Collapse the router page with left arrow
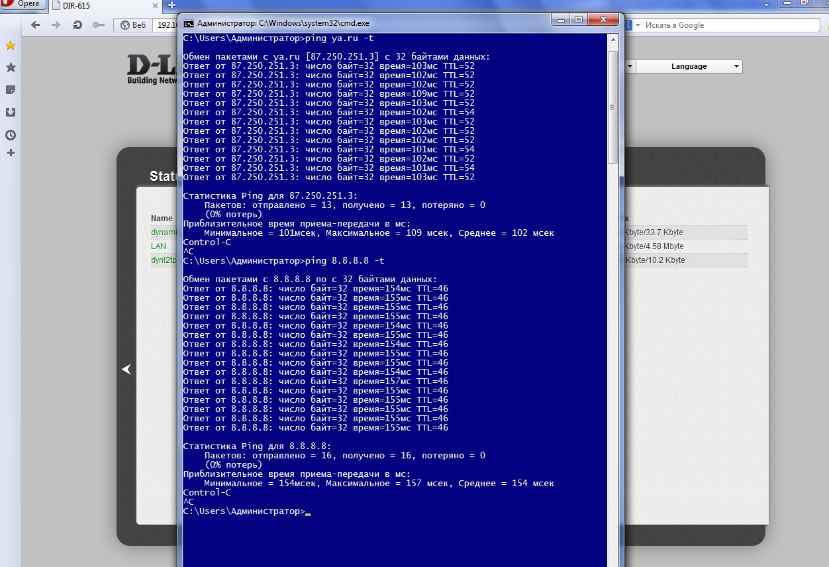829x567 pixels. 126,369
